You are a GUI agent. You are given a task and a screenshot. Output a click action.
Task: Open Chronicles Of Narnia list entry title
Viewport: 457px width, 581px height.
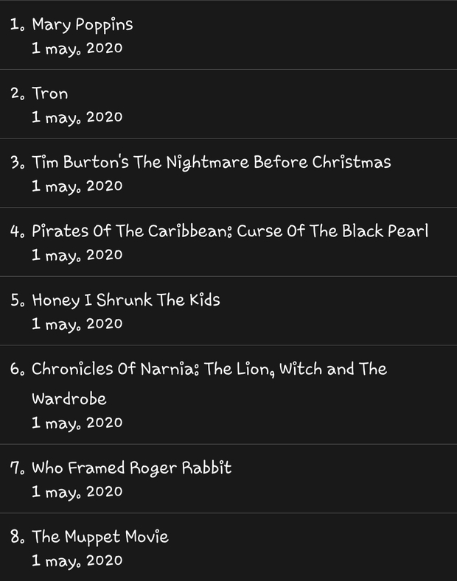(x=209, y=384)
